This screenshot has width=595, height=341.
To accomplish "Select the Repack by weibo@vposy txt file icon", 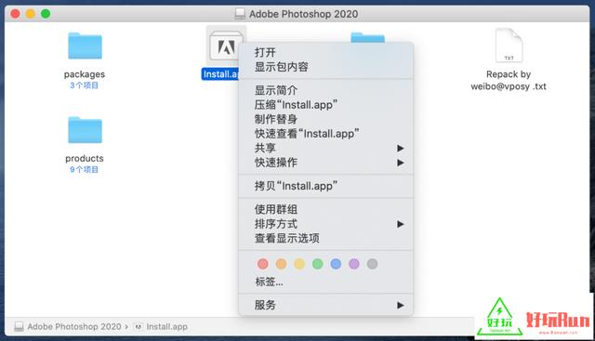I will coord(509,46).
